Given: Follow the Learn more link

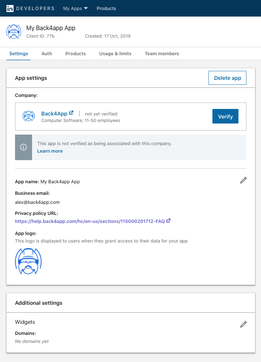Looking at the screenshot, I should pyautogui.click(x=50, y=151).
